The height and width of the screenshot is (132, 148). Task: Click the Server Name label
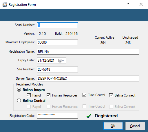[x=25, y=78]
